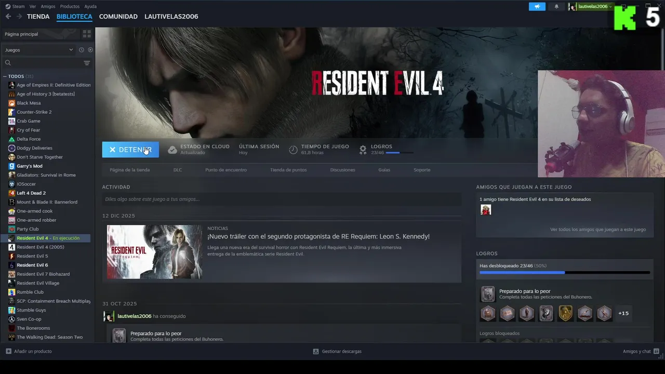This screenshot has width=665, height=374.
Task: Open the Amigos menu
Action: (x=48, y=6)
